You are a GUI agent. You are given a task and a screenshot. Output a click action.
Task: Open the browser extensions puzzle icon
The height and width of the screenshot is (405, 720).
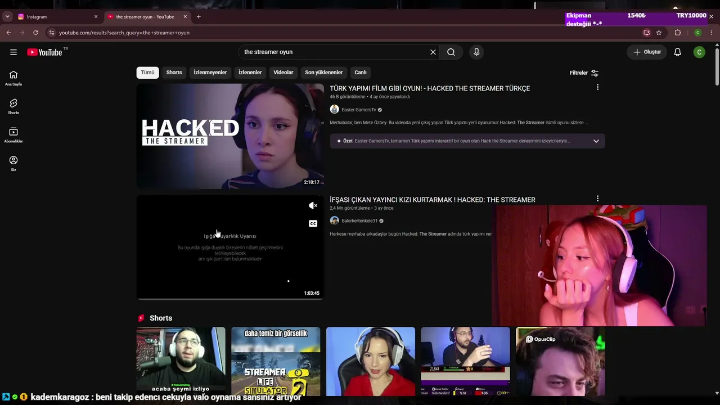point(678,33)
